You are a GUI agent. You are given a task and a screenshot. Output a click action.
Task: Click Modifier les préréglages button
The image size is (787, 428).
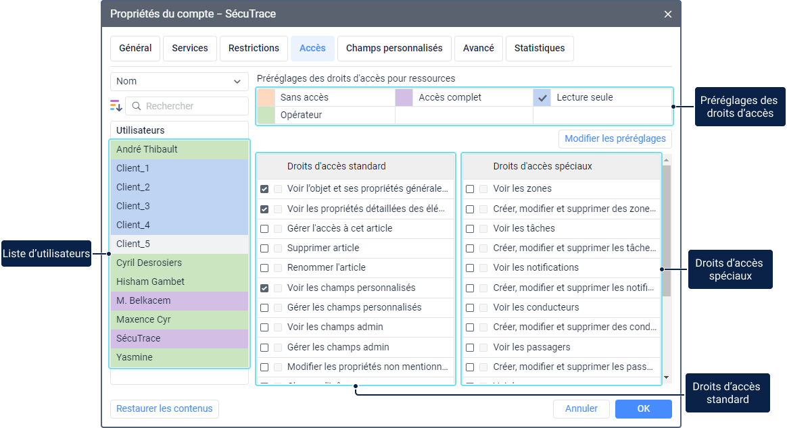pos(615,139)
